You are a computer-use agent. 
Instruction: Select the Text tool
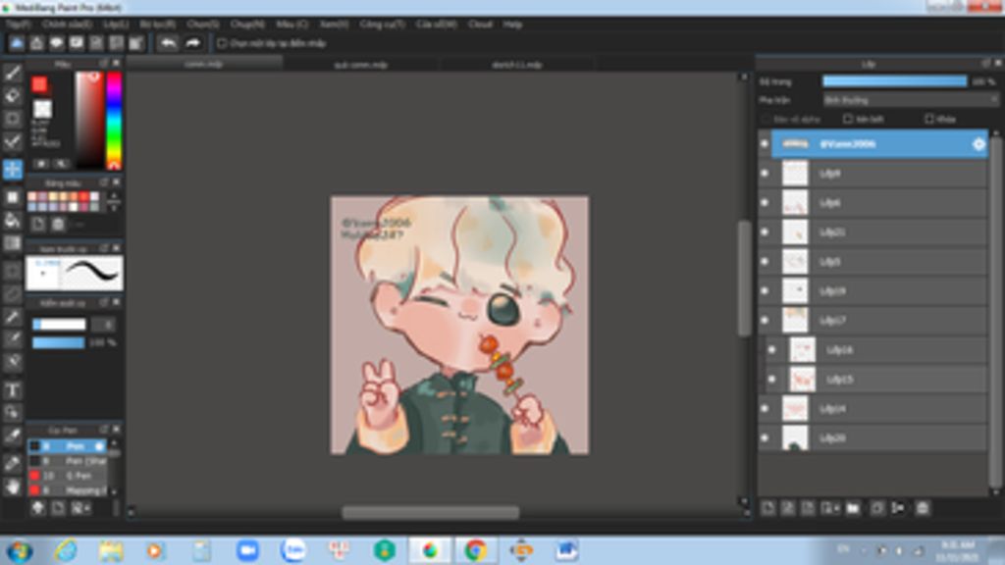click(12, 389)
